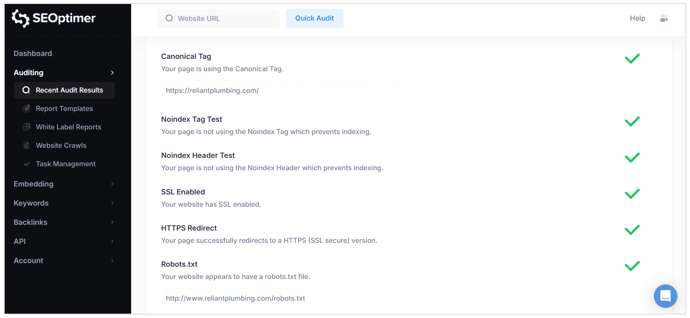Viewport: 690px width, 318px height.
Task: Click the Noindex Header Test green check
Action: point(632,158)
